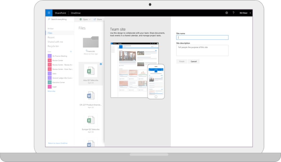Screen dimensions: 281x162
Task: Click OneDrive in the top bar
Action: point(76,13)
